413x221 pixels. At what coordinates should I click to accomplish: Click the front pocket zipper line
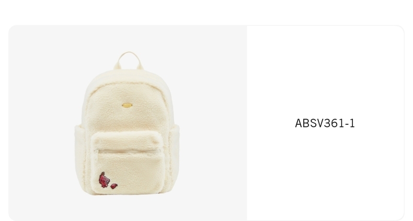pyautogui.click(x=128, y=151)
